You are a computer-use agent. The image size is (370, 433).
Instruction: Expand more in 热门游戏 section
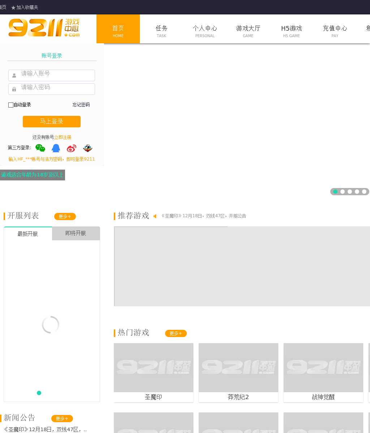click(x=176, y=333)
